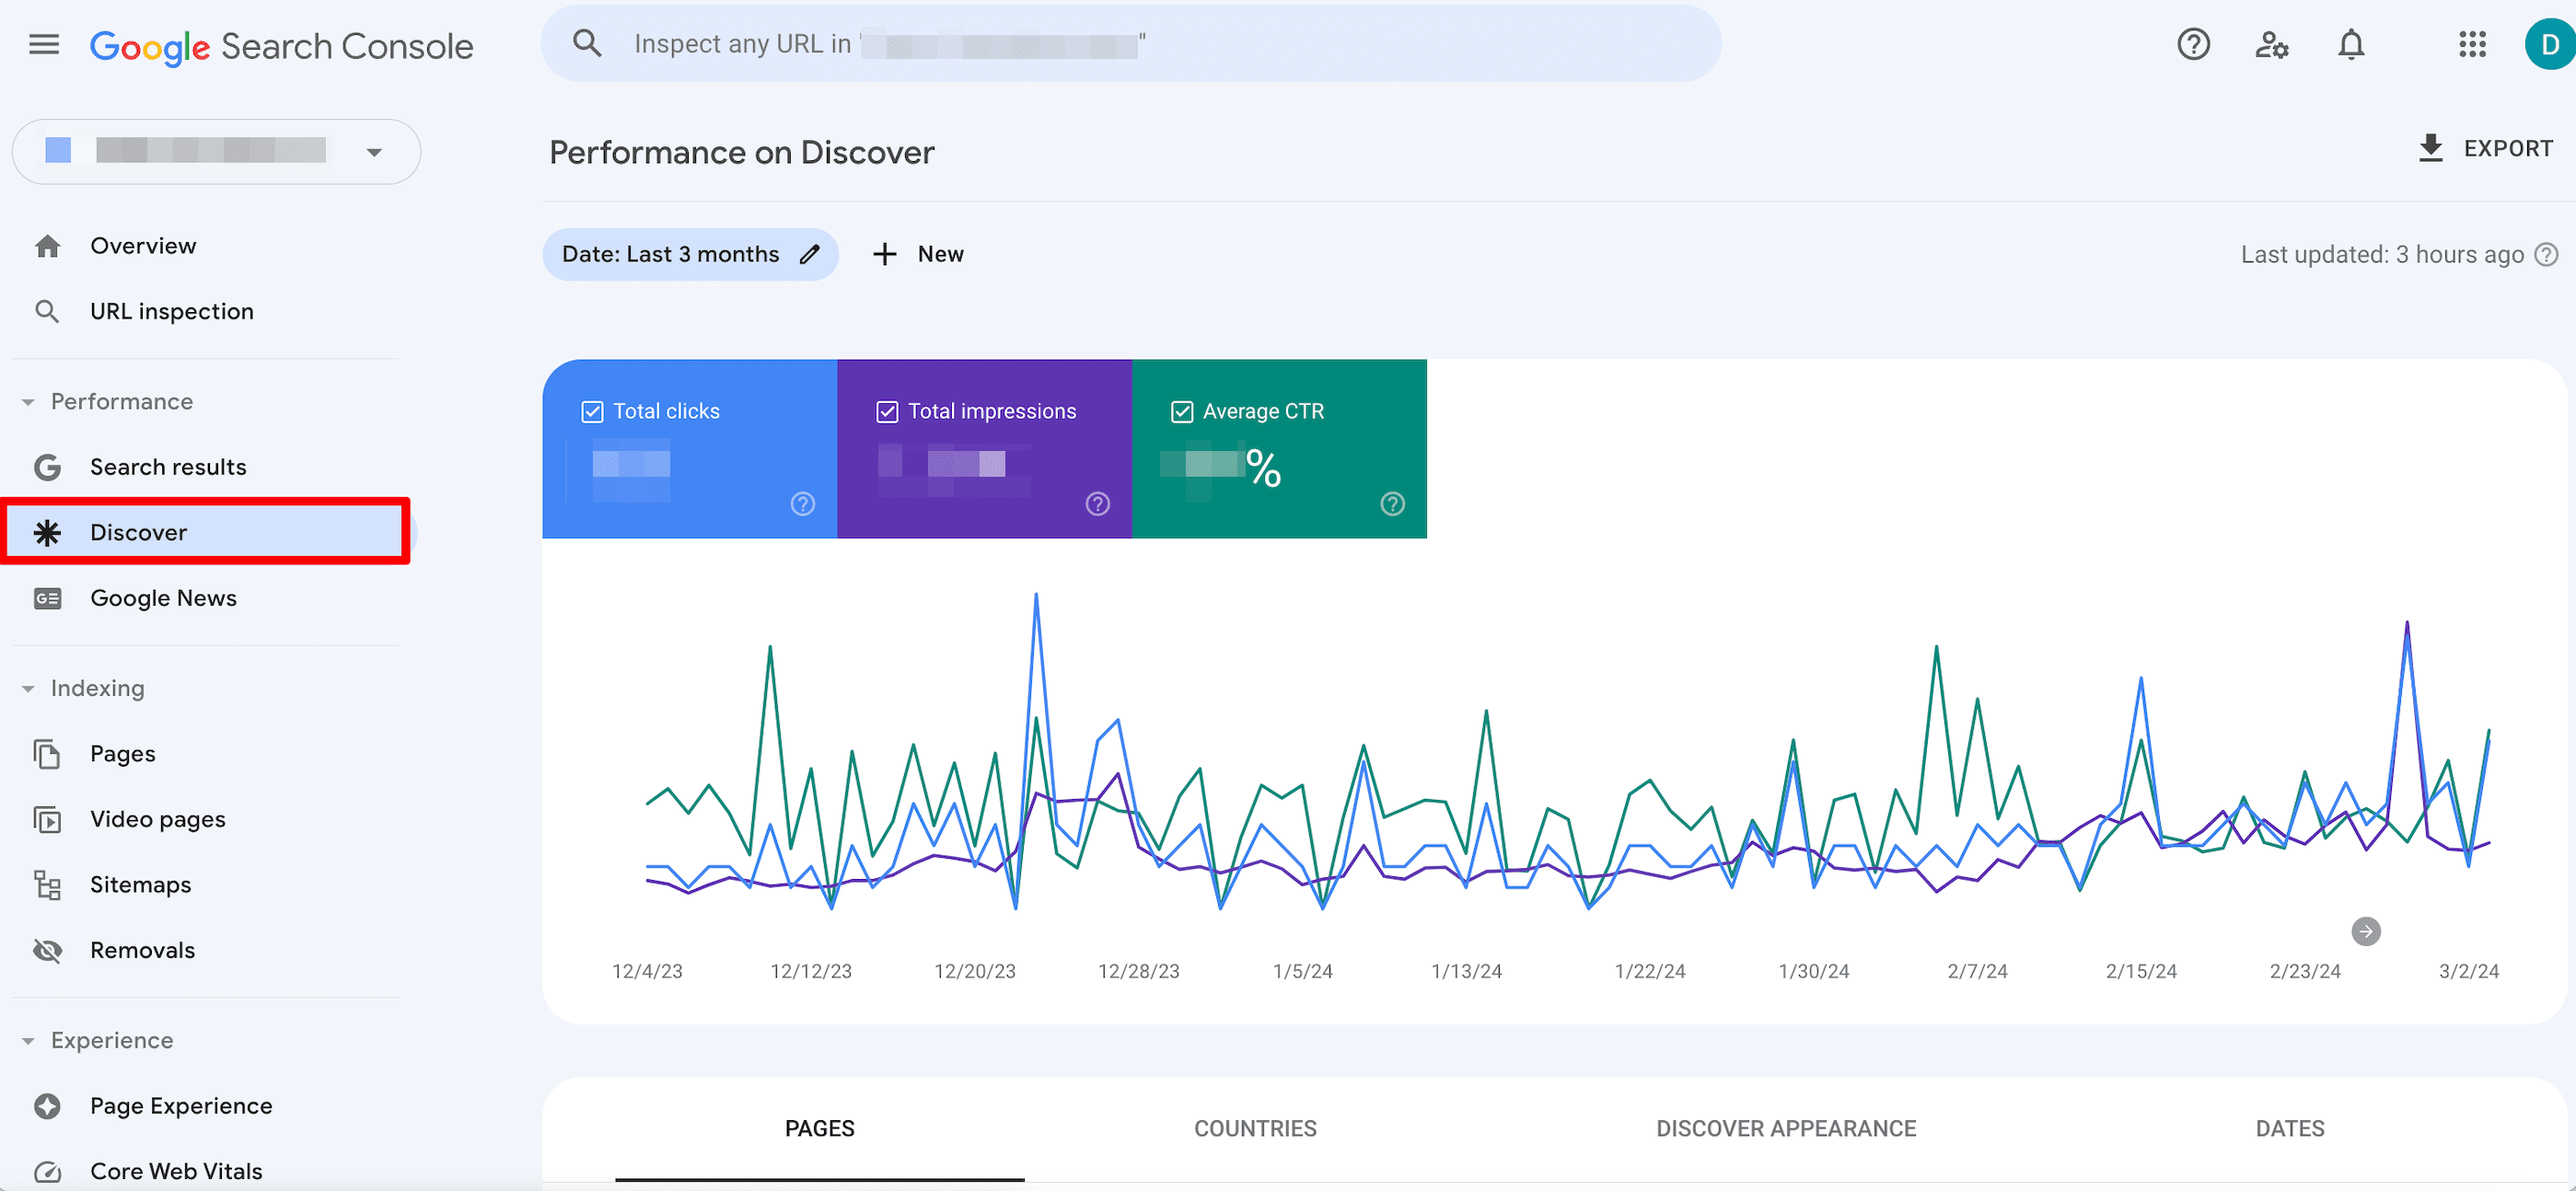Click the Core Web Vitals gauge icon
This screenshot has height=1191, width=2576.
[x=47, y=1171]
